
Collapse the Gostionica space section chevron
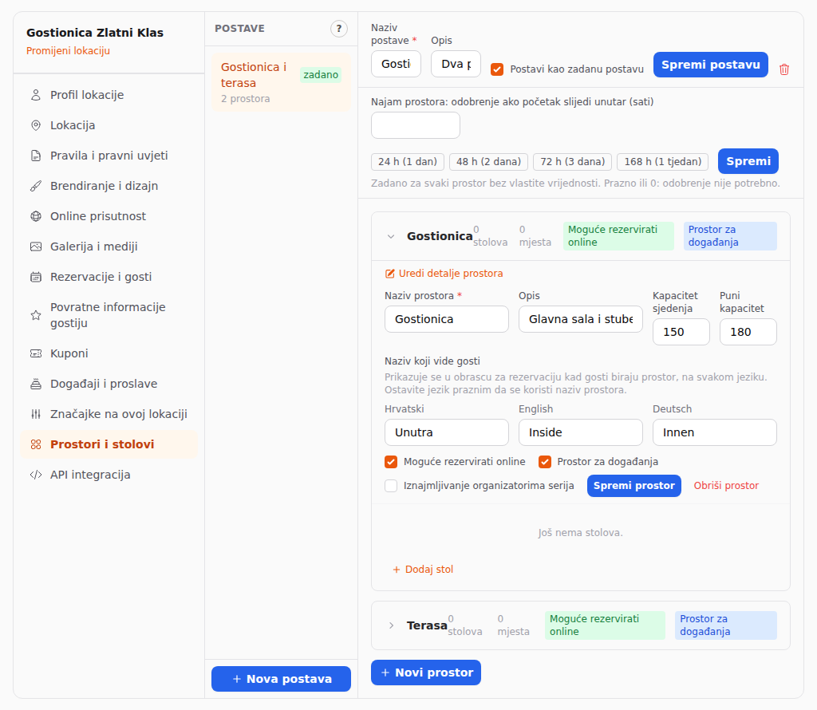pos(391,236)
